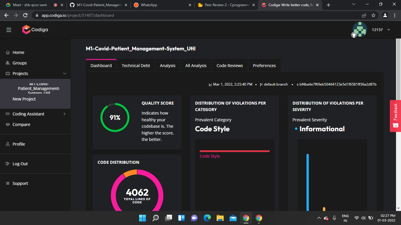The image size is (401, 225).
Task: Click the Codiga logo
Action: point(35,30)
